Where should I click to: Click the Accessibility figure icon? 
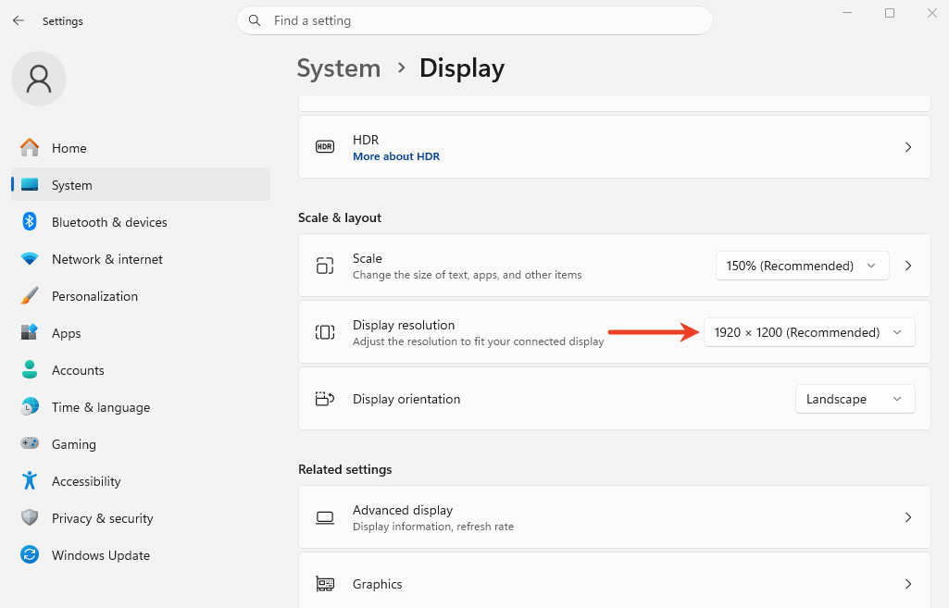(30, 480)
